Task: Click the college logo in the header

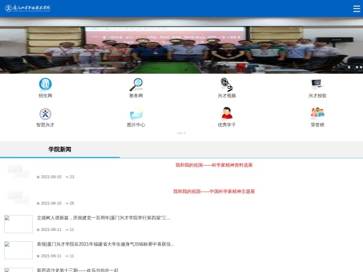Action: point(28,8)
